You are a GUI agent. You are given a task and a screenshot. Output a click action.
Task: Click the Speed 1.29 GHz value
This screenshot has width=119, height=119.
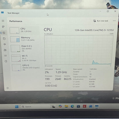pyautogui.click(x=61, y=72)
